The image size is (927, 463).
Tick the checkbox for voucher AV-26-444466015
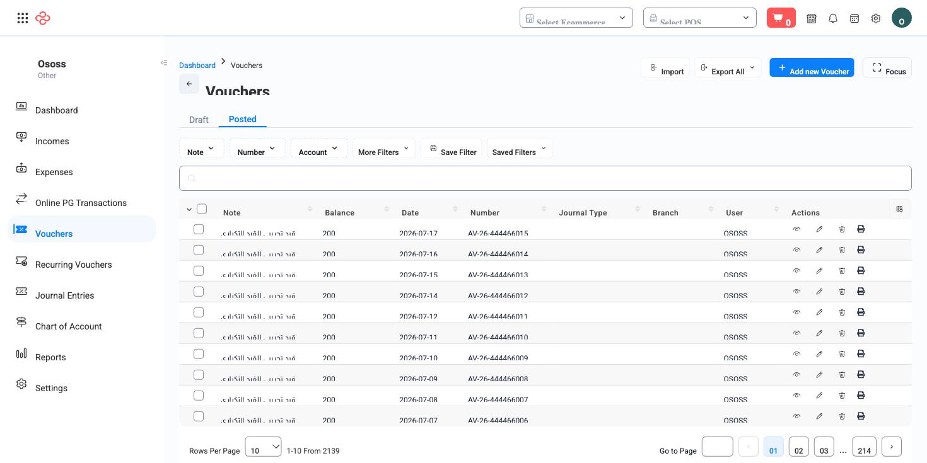(x=199, y=229)
